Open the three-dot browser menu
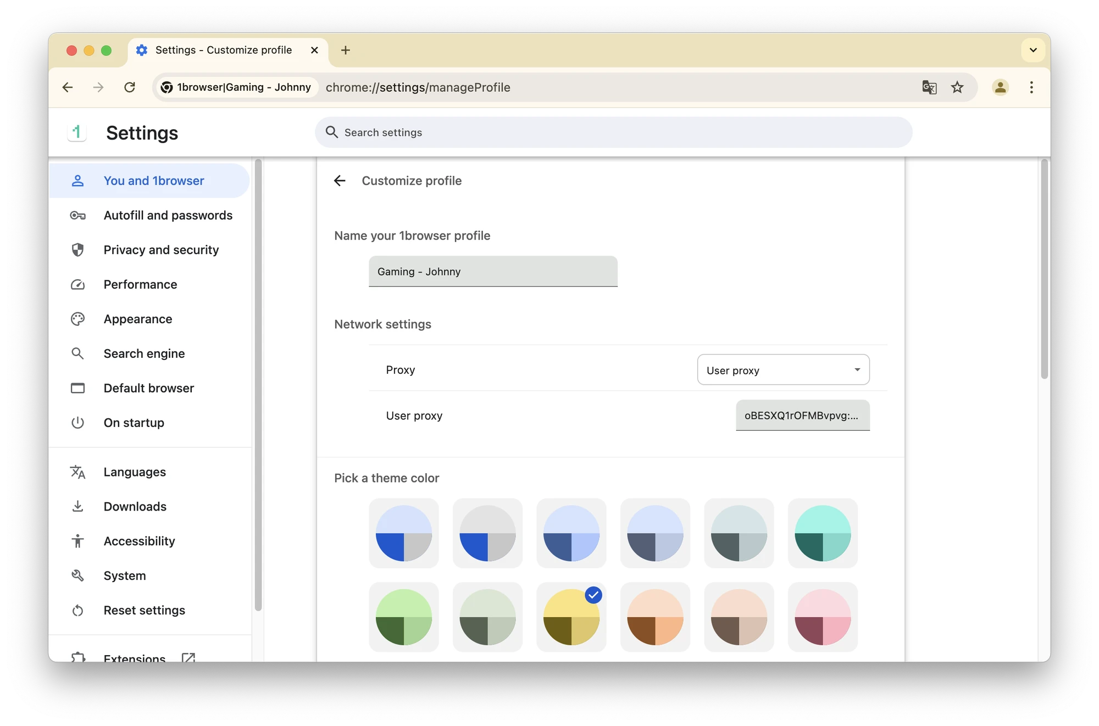Viewport: 1099px width, 726px height. click(1031, 87)
